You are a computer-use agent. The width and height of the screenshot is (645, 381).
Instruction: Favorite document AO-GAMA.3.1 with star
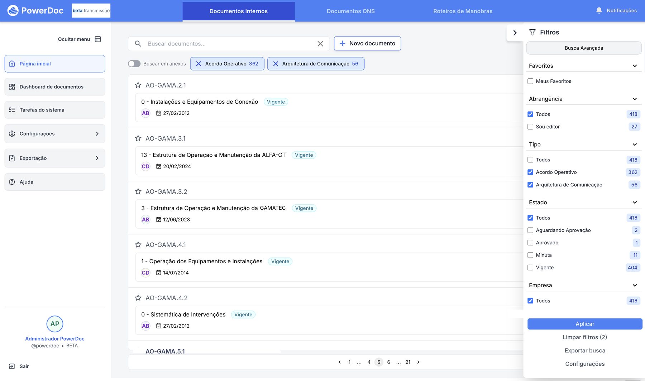click(138, 138)
